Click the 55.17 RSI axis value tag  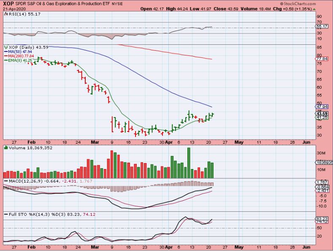[322, 27]
